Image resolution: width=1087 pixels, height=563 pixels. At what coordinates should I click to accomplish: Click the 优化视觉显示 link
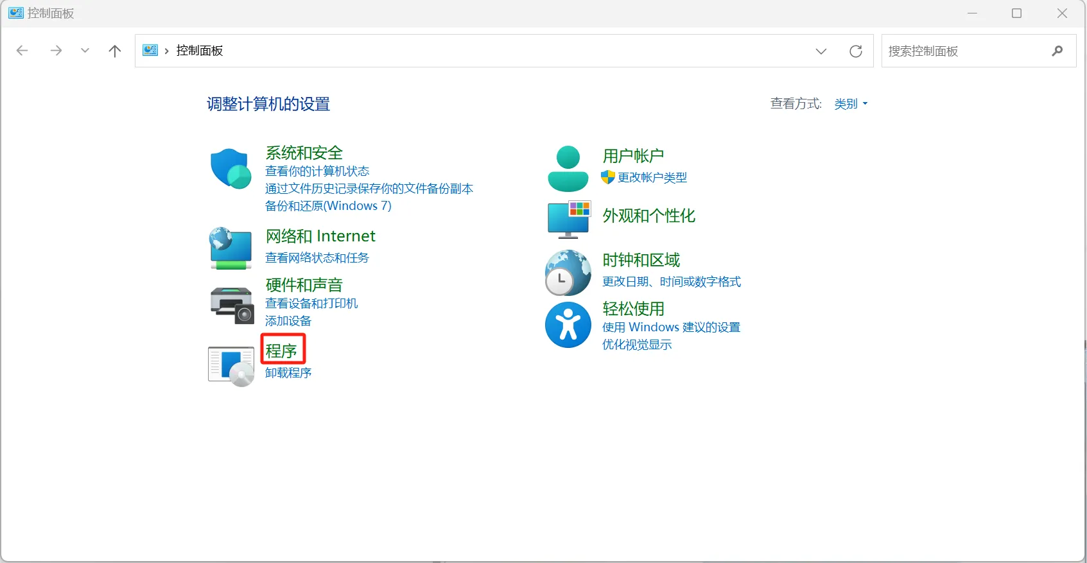click(x=637, y=345)
